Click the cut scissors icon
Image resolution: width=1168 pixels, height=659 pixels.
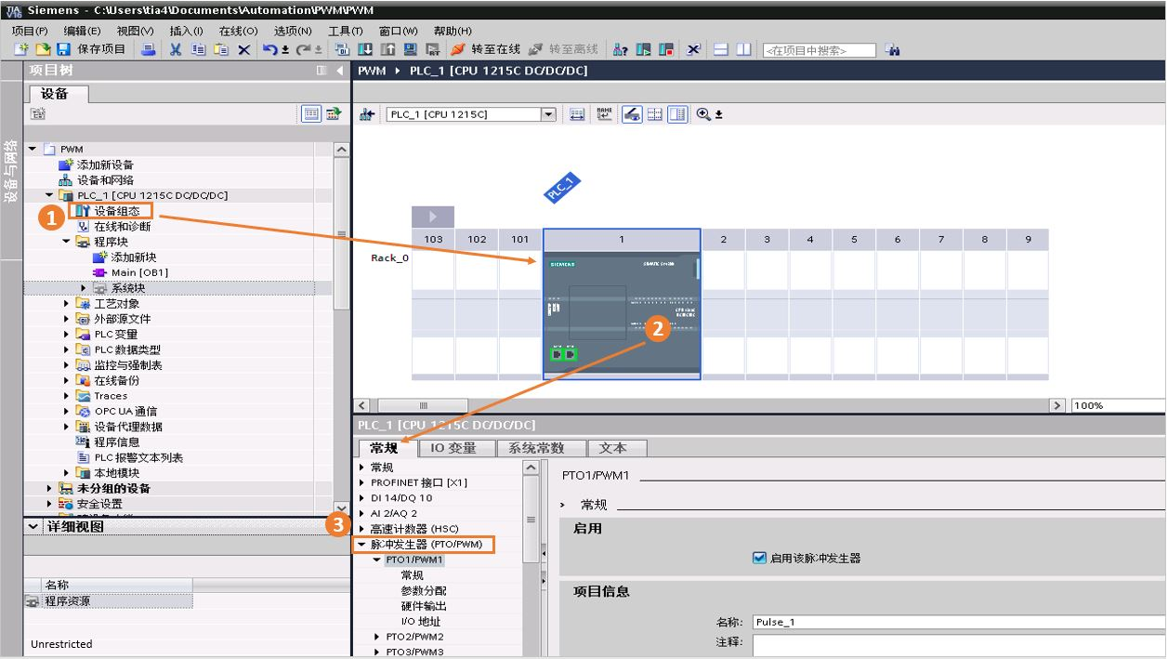pos(175,49)
